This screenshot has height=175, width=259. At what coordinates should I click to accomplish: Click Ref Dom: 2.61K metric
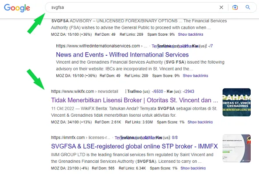[x=108, y=122]
